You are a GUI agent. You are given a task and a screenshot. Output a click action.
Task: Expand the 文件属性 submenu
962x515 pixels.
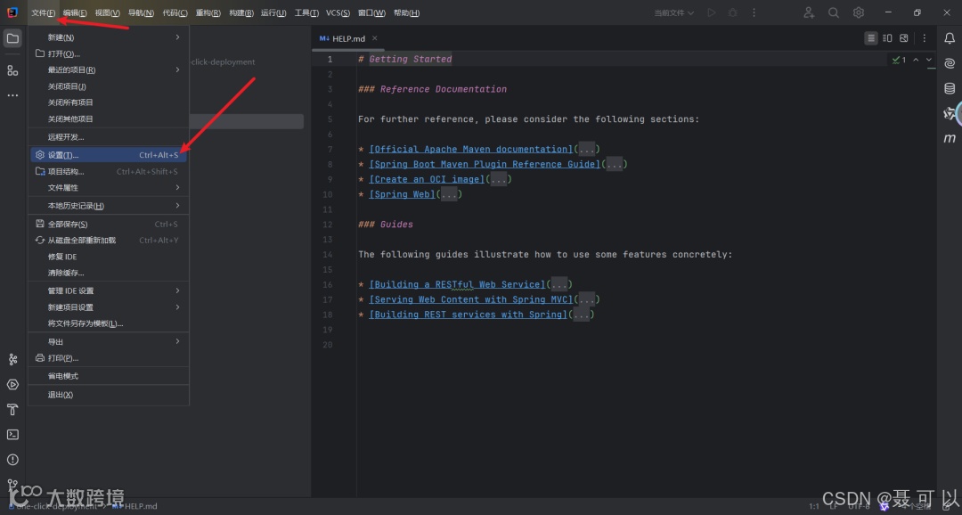click(109, 188)
